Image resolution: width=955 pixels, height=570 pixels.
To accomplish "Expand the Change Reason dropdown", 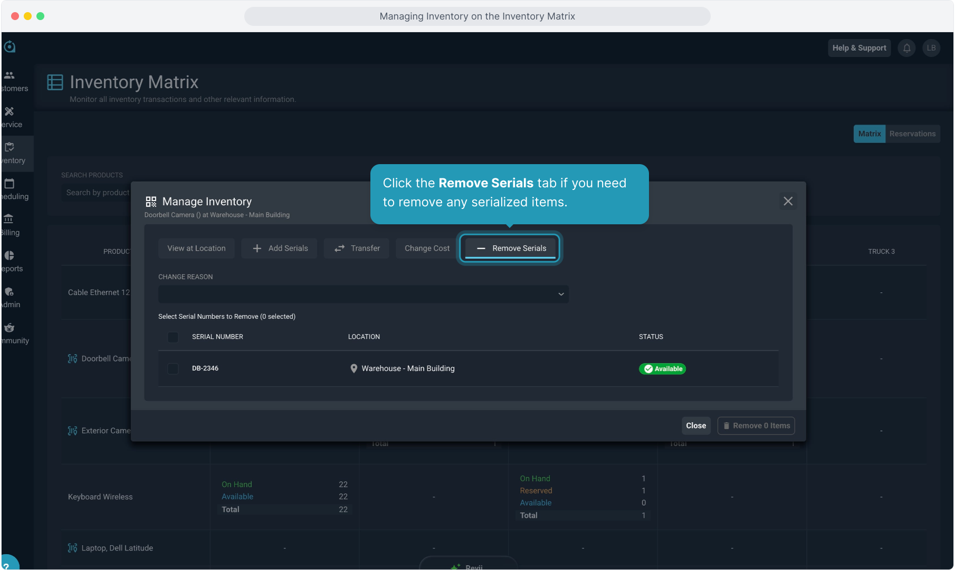I will pyautogui.click(x=363, y=294).
